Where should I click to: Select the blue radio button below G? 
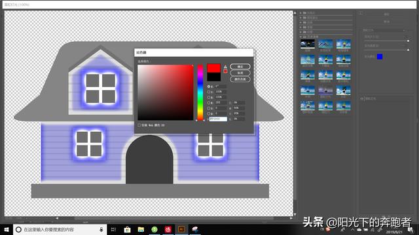pos(209,114)
